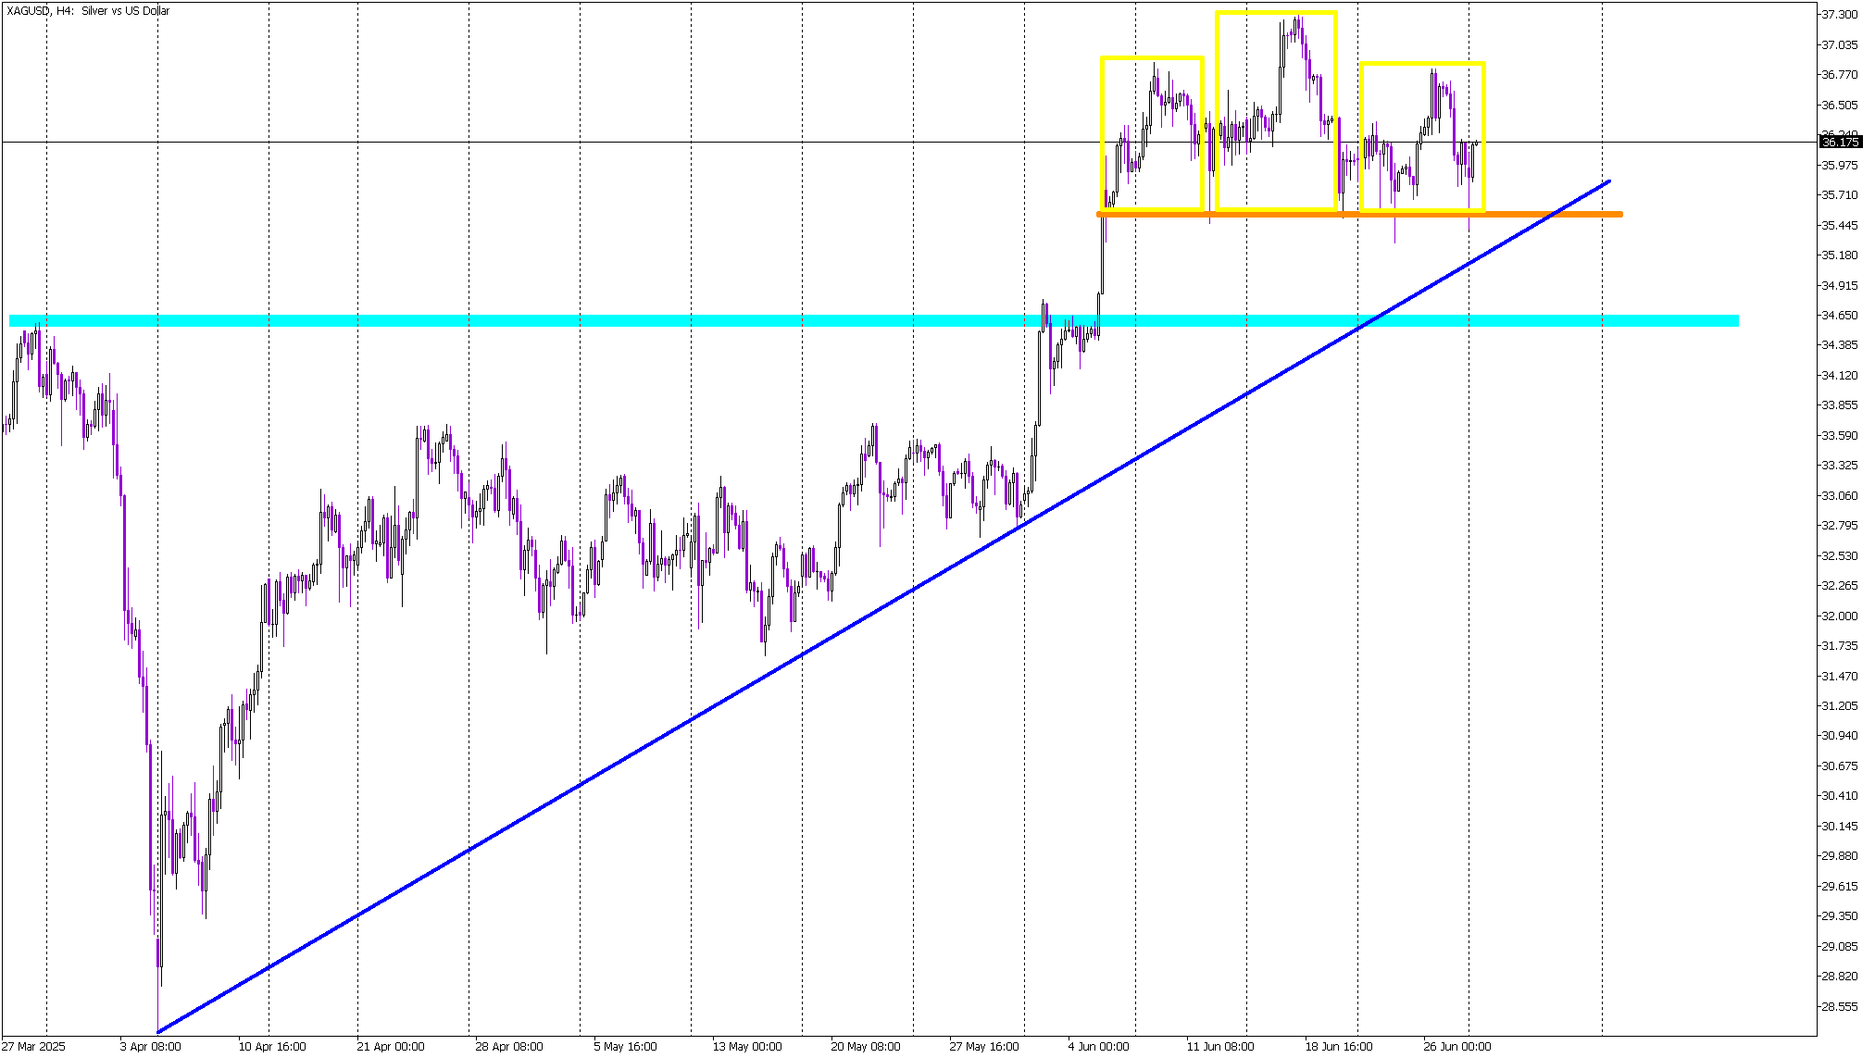Click the 28.555 price axis label
The height and width of the screenshot is (1058, 1875).
(1839, 1007)
